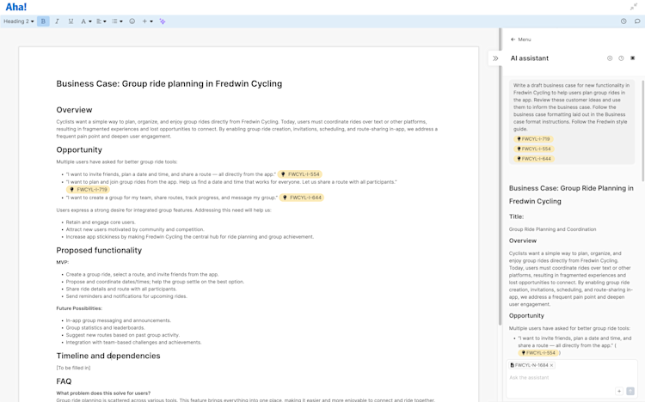The height and width of the screenshot is (402, 645).
Task: Open FWCYL-I-644 chip in assistant prompt
Action: coord(533,159)
